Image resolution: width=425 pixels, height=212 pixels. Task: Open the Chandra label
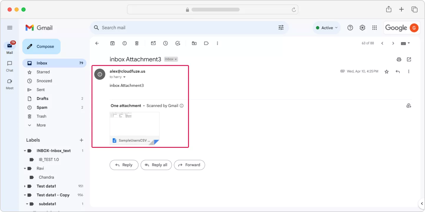[47, 177]
